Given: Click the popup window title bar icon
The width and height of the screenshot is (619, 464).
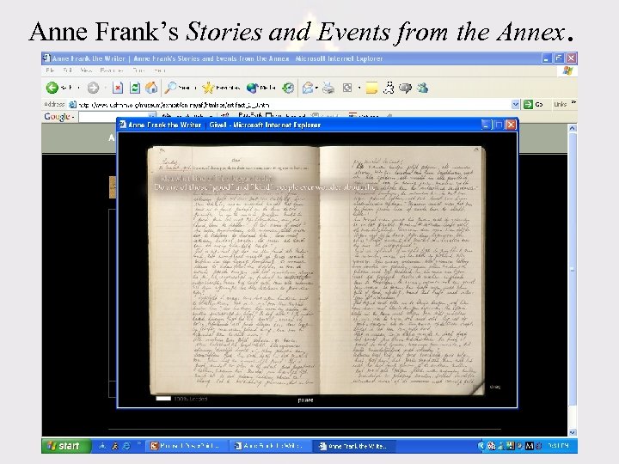Looking at the screenshot, I should click(x=123, y=125).
